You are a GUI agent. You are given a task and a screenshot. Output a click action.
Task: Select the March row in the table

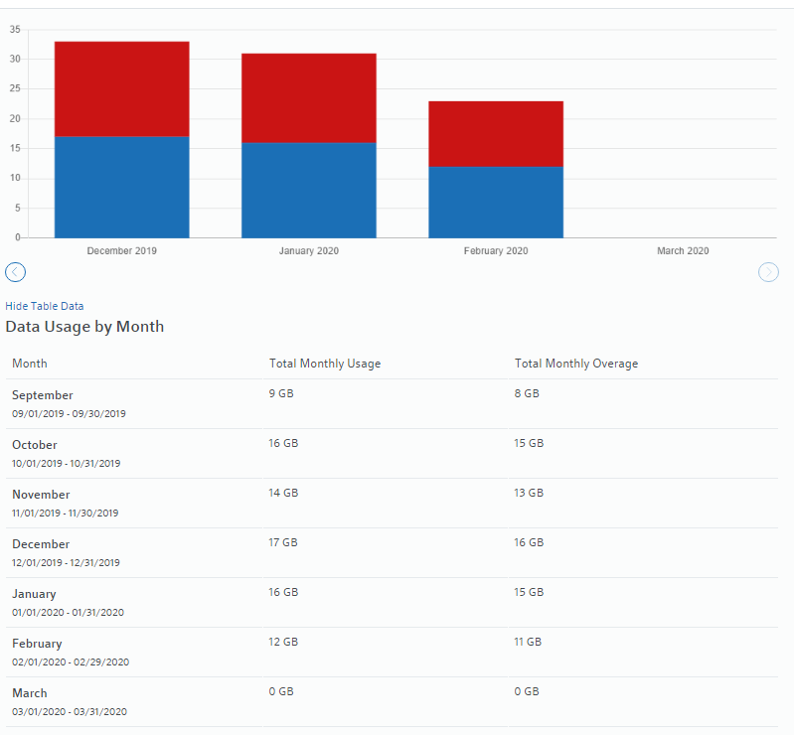point(30,693)
